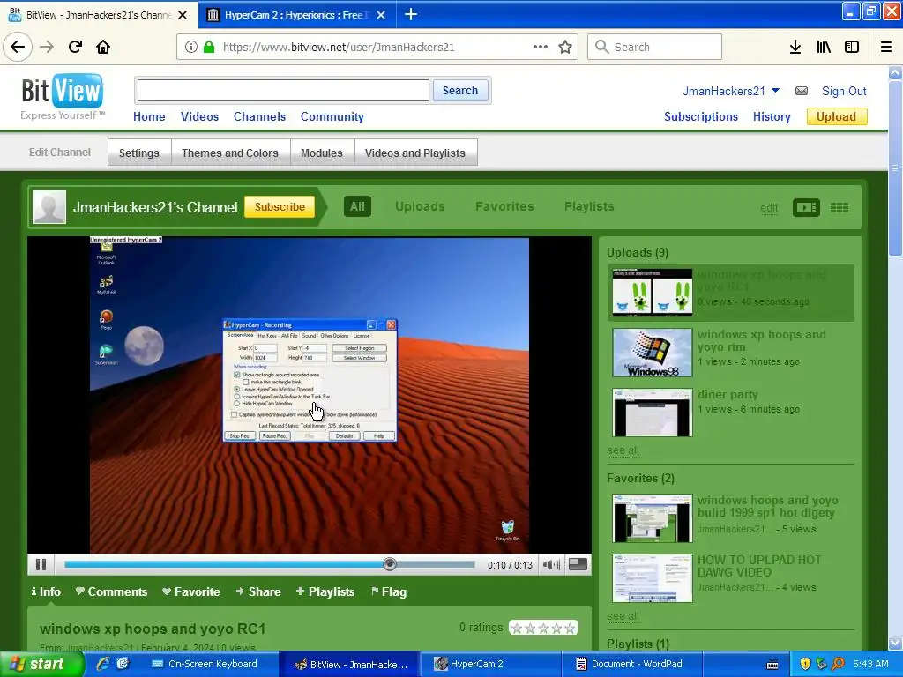
Task: Click Share under the video
Action: tap(258, 591)
